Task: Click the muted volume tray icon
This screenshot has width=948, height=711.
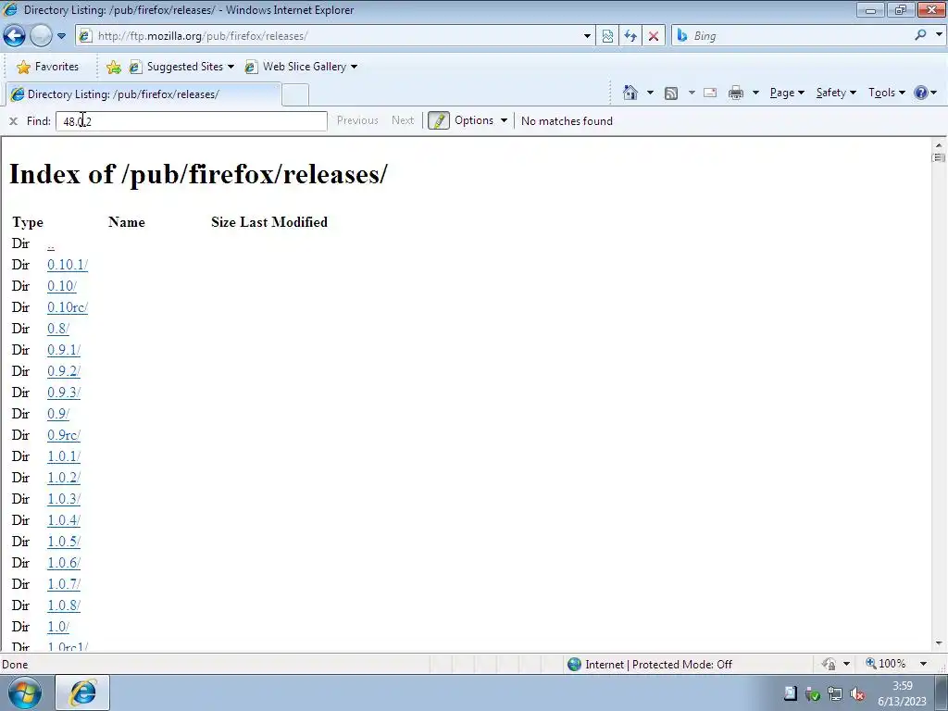Action: 856,694
